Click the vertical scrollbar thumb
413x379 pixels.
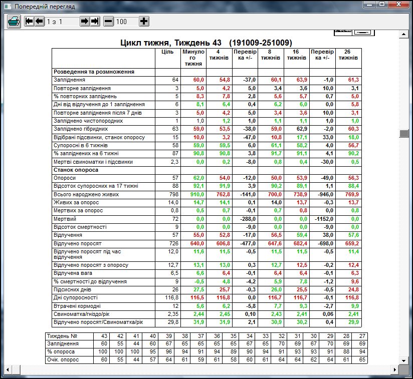402,134
